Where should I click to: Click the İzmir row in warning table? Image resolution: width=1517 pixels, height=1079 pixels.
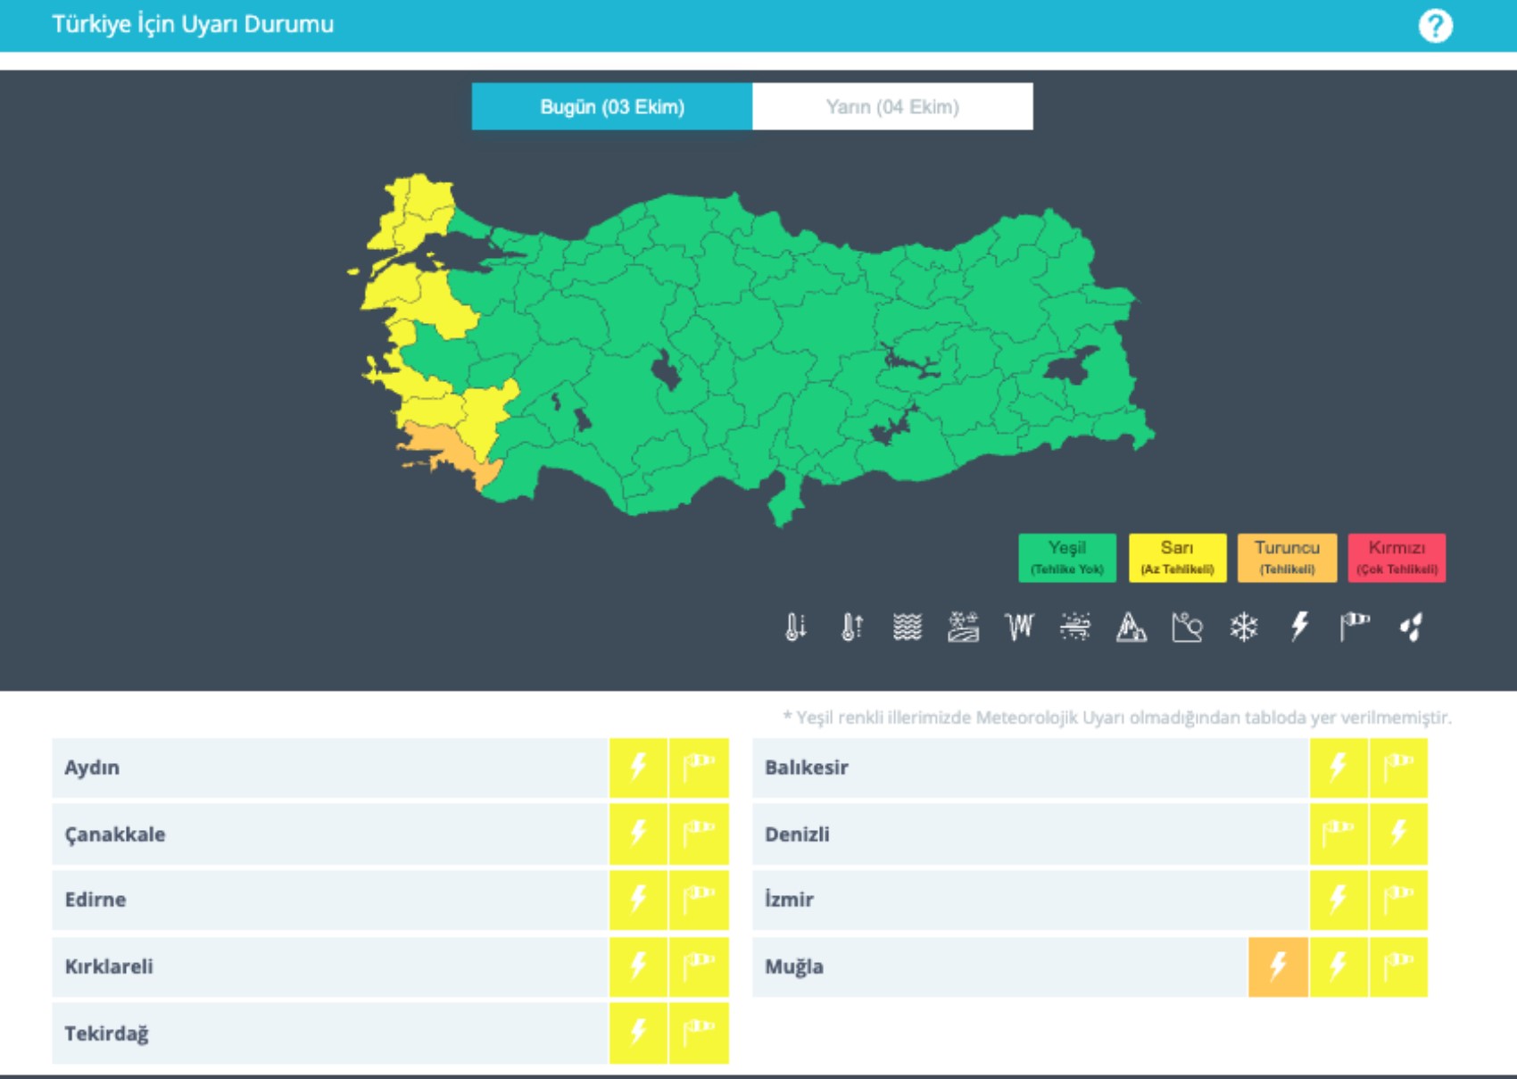[1026, 900]
